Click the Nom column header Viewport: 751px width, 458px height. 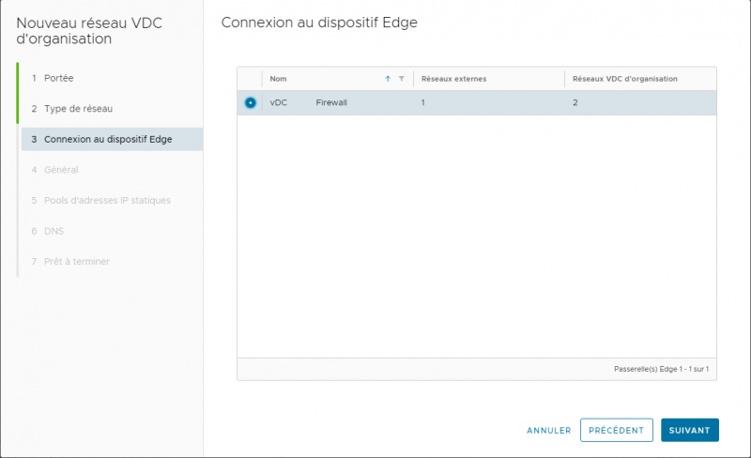pyautogui.click(x=278, y=79)
